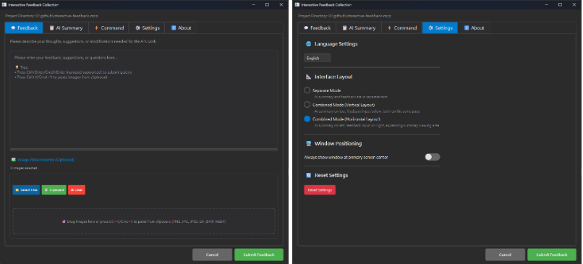Select the Command tab in the right window

402,28
